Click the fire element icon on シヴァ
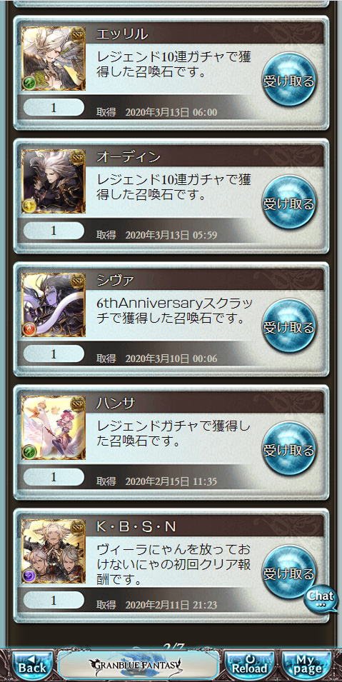This screenshot has height=682, width=342. tap(29, 329)
